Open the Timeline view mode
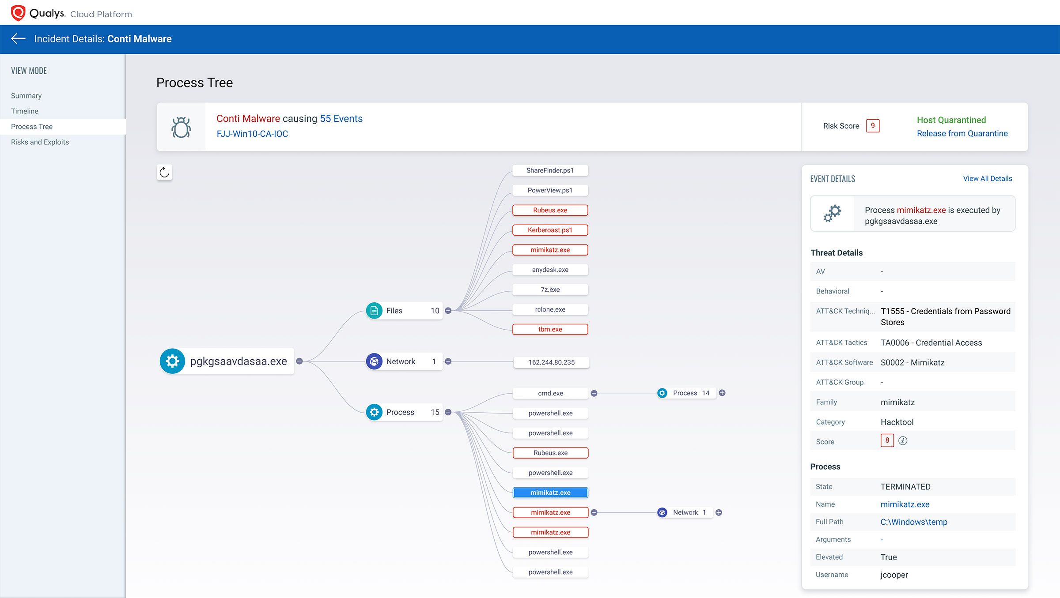Viewport: 1060px width, 598px height. point(24,111)
